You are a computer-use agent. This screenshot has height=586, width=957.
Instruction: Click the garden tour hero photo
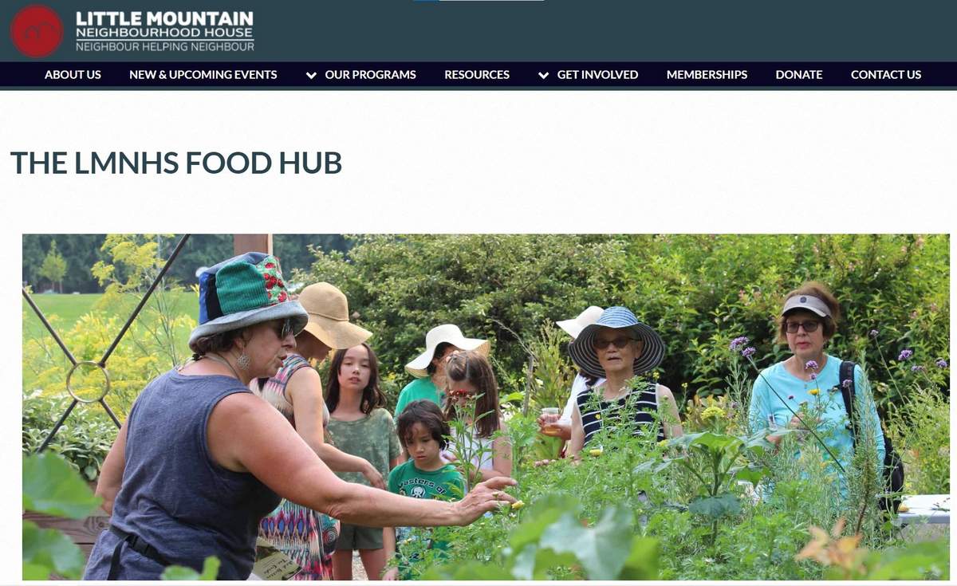486,407
